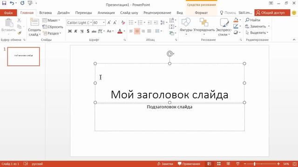Open the File (Файл) tab
Image resolution: width=298 pixels, height=167 pixels.
[8, 13]
